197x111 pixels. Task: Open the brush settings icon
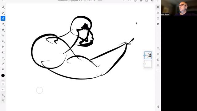3,95
